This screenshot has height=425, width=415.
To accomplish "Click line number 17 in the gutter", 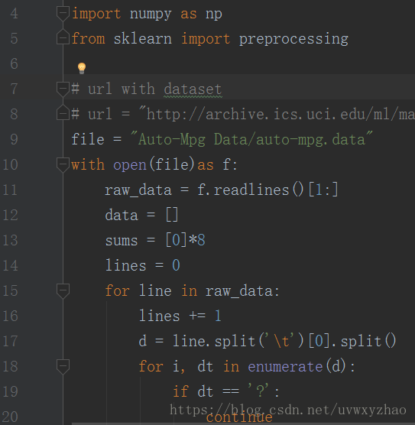I will click(10, 341).
